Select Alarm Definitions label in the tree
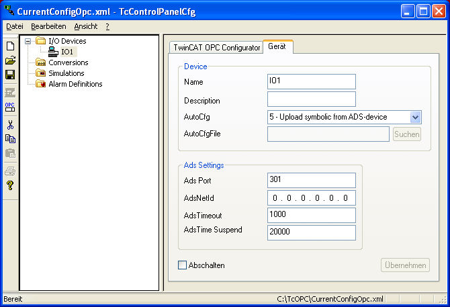 (75, 84)
